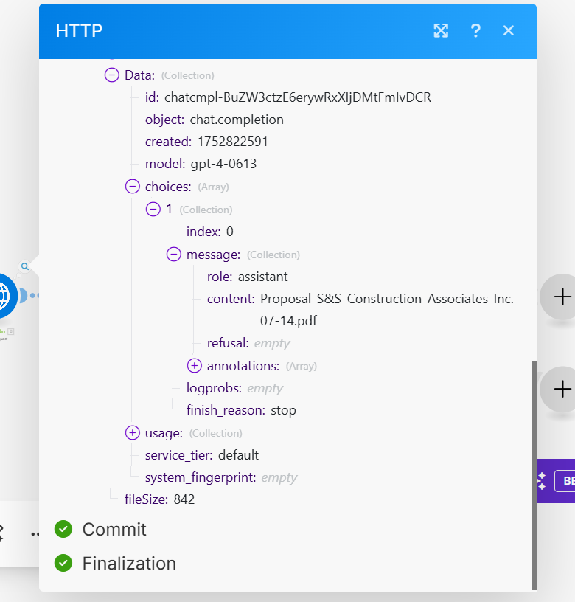Collapse item 1 in choices

click(x=153, y=210)
